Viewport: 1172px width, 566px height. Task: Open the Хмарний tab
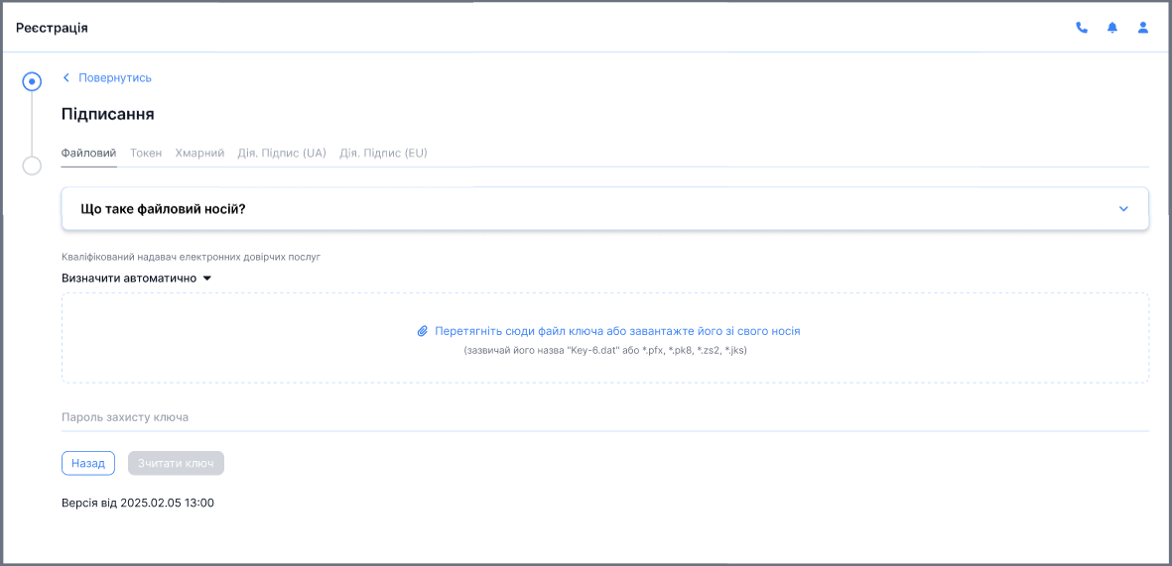tap(199, 154)
